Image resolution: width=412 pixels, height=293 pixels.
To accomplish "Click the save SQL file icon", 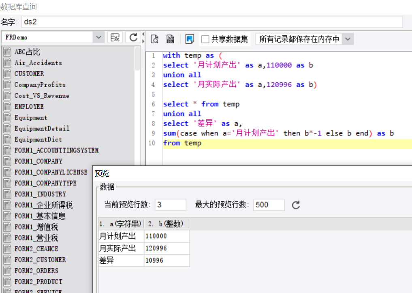I will tap(170, 39).
